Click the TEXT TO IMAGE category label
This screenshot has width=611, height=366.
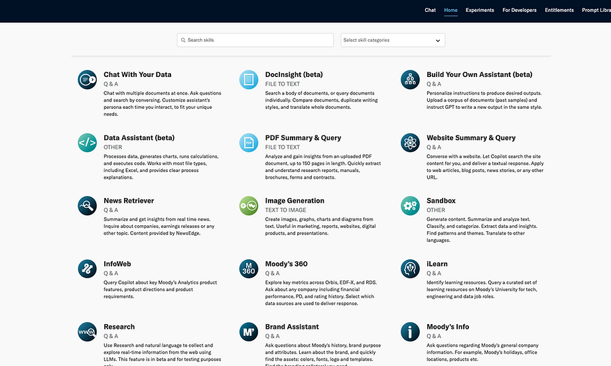pyautogui.click(x=286, y=210)
